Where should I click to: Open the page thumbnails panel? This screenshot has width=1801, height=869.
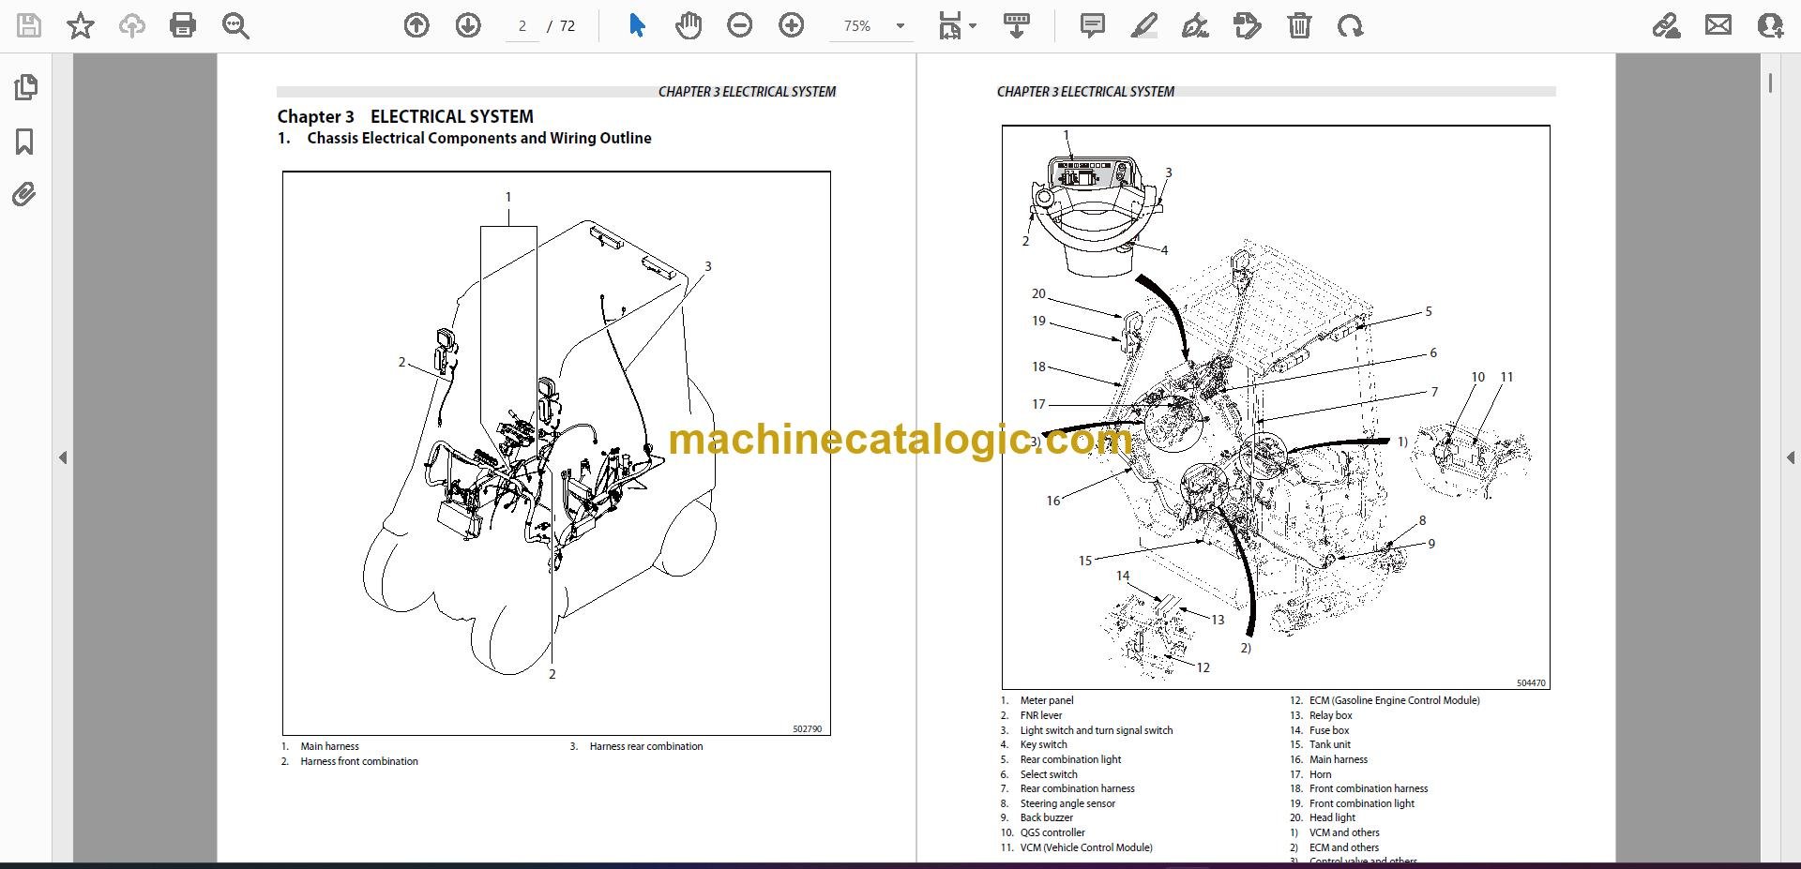pos(25,87)
